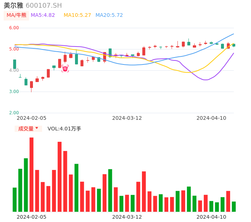Toggle the MA20:5.72 blue line legend
Image resolution: width=251 pixels, height=222 pixels.
pyautogui.click(x=109, y=15)
